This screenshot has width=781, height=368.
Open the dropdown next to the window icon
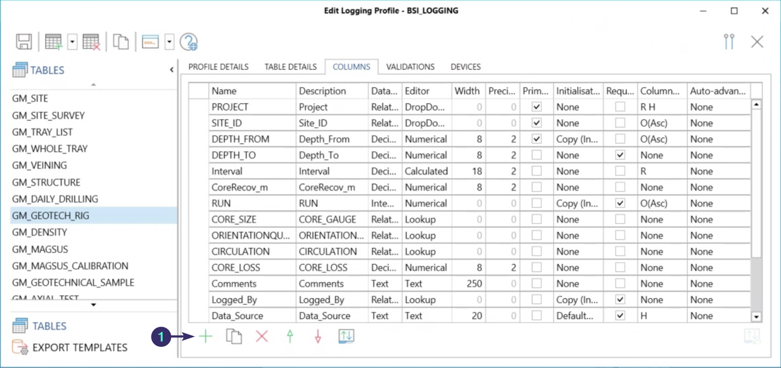click(x=169, y=41)
